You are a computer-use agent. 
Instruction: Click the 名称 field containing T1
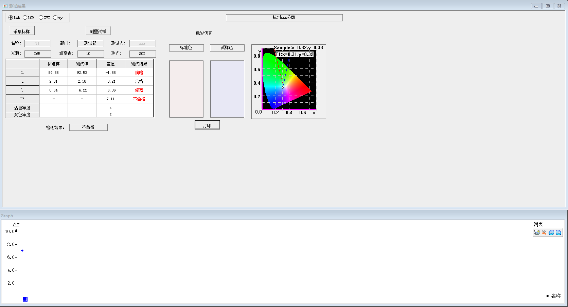point(37,43)
